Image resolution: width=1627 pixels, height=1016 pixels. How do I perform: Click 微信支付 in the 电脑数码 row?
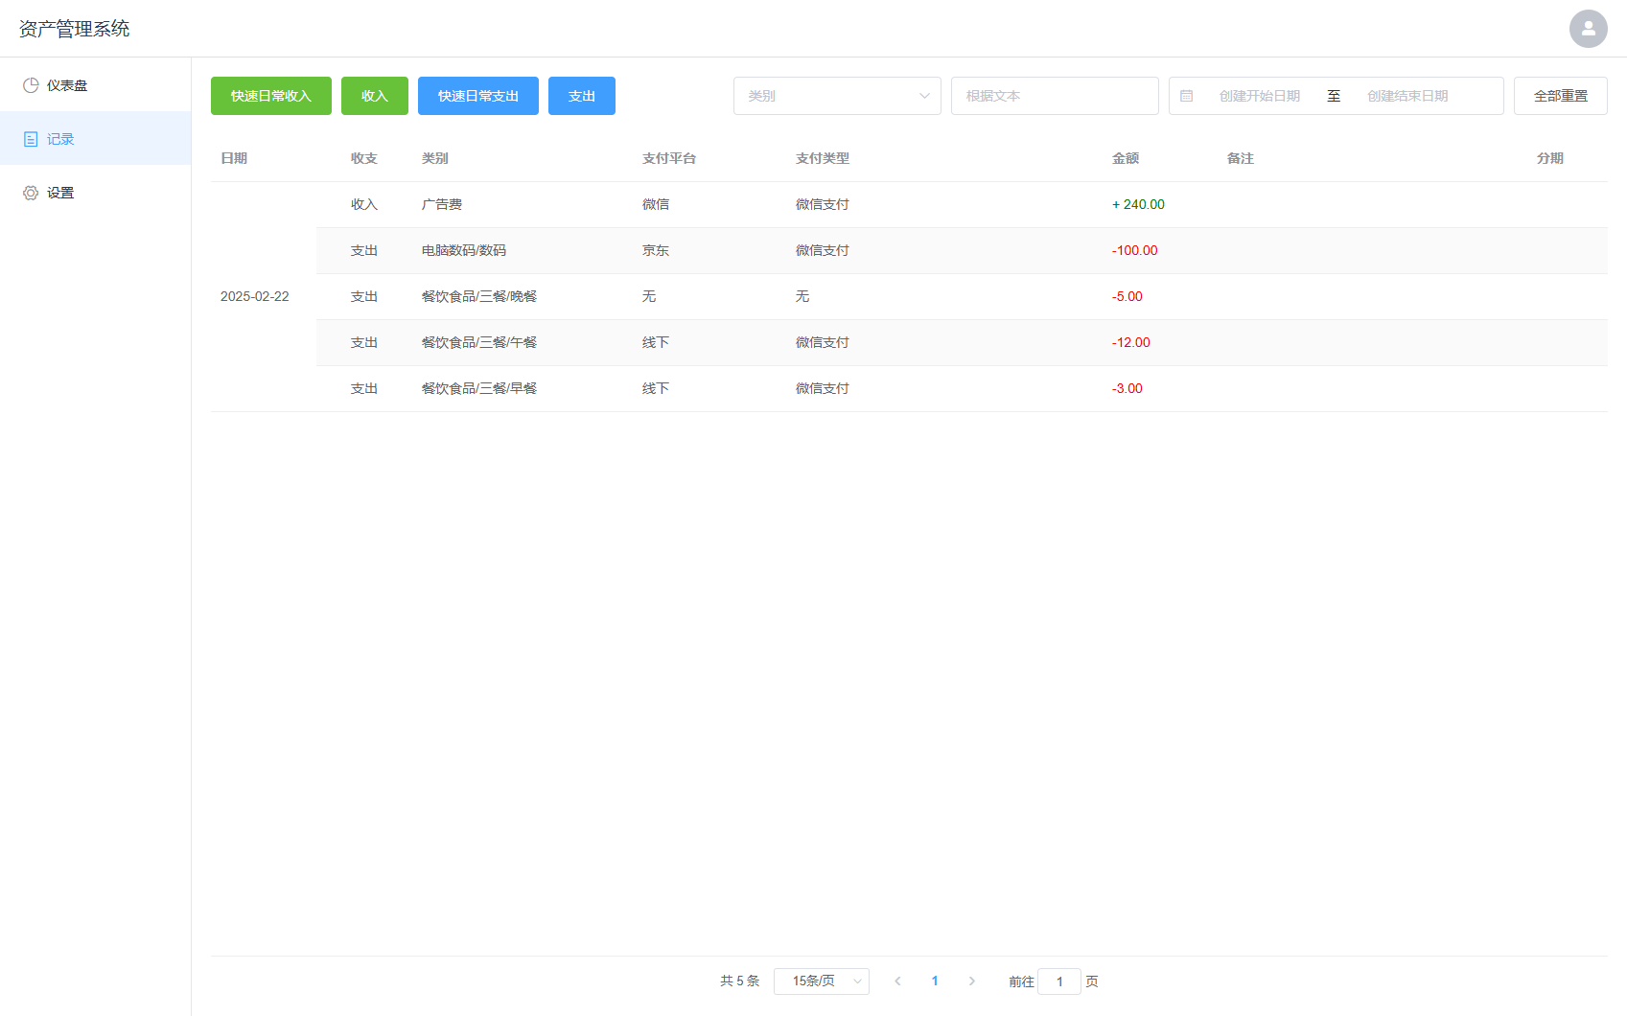pos(823,250)
